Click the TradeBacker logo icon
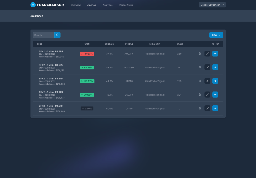Image resolution: width=256 pixels, height=178 pixels. pyautogui.click(x=33, y=5)
